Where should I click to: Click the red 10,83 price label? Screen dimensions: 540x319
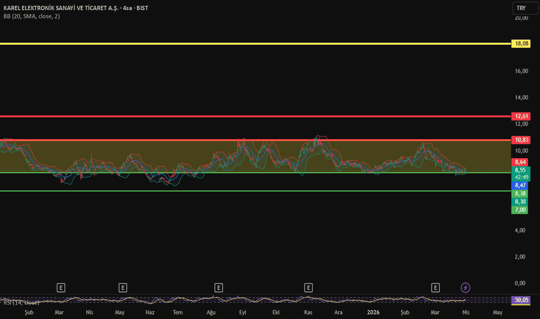(x=521, y=140)
